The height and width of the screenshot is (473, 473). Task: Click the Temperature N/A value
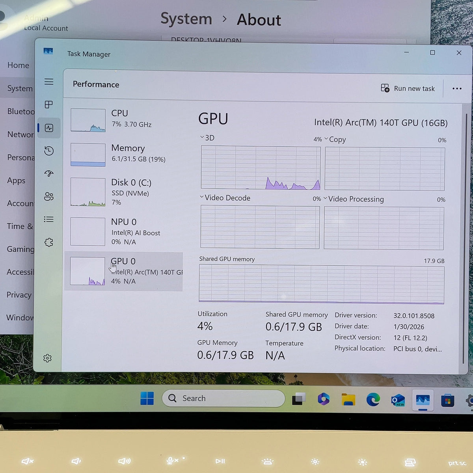coord(275,355)
